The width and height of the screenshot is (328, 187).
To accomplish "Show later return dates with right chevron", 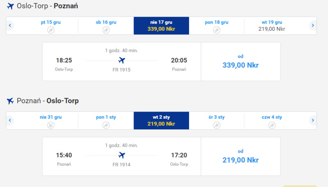I will [x=313, y=120].
